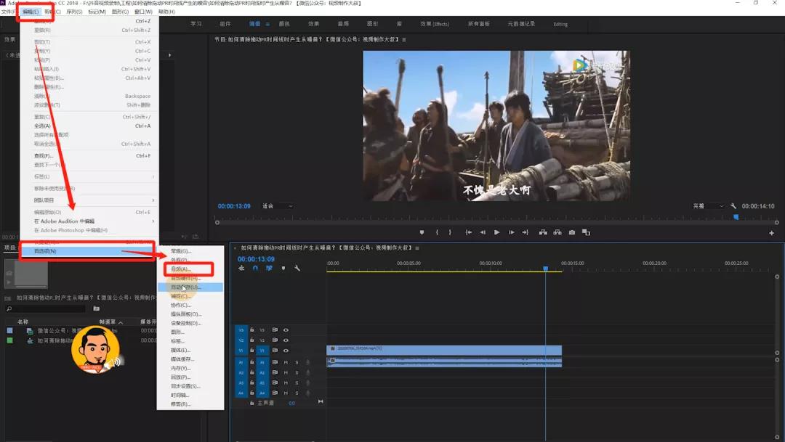Click the blue label swatch in project list
The image size is (785, 442).
[x=10, y=330]
